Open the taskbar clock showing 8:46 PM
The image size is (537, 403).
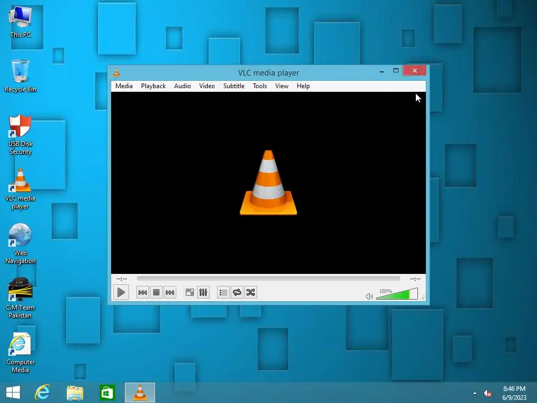click(x=514, y=393)
